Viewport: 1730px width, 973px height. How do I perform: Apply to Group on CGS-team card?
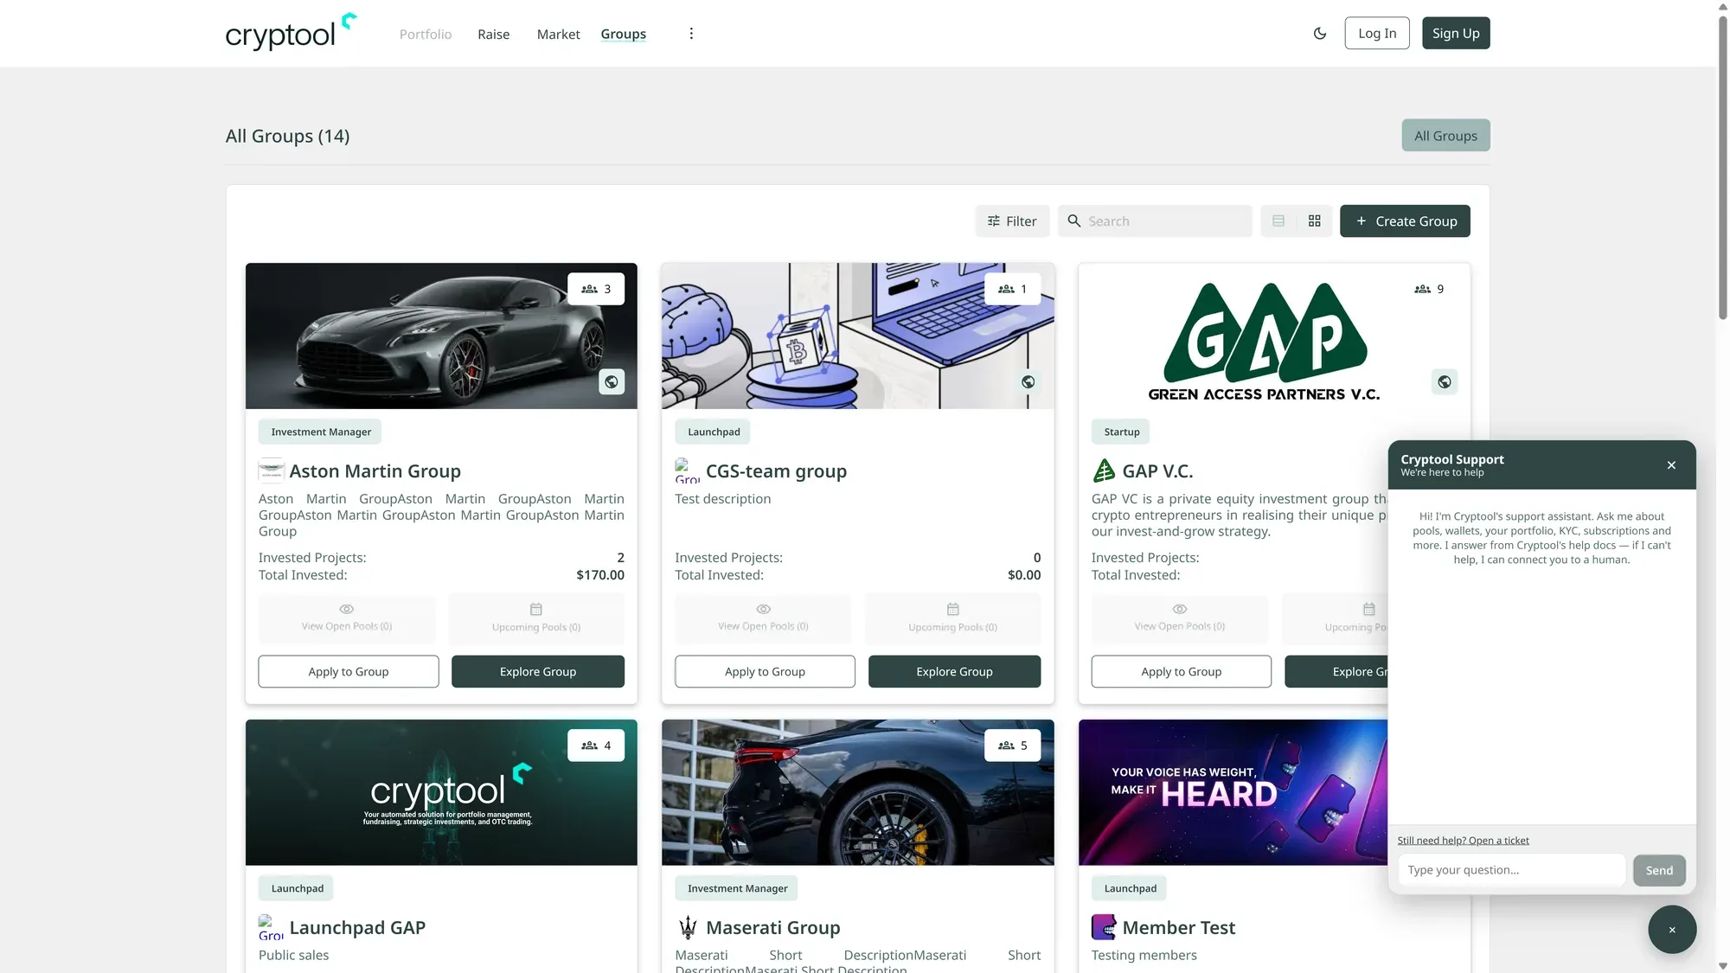point(765,672)
